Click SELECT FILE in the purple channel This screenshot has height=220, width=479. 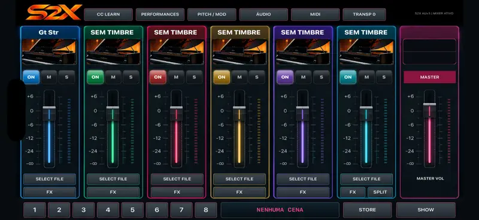click(x=303, y=179)
